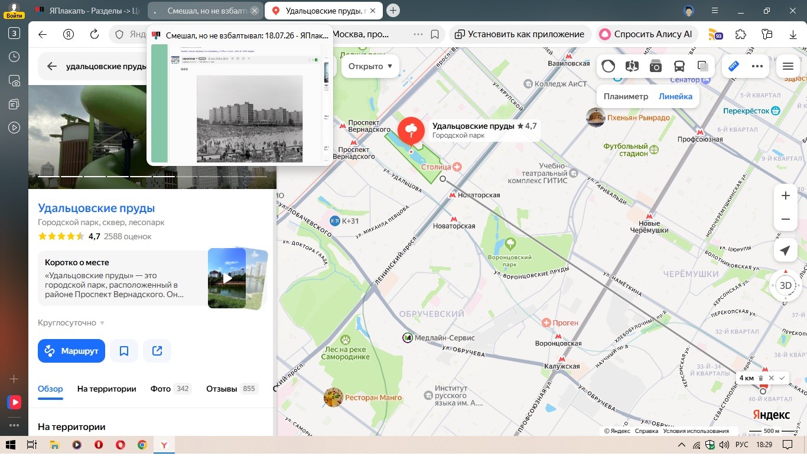
Task: Confirm the 4 км ruler measurement checkmark
Action: [782, 378]
